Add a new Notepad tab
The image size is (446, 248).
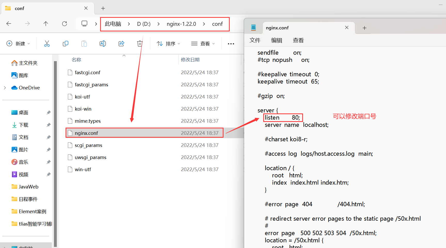pos(364,28)
